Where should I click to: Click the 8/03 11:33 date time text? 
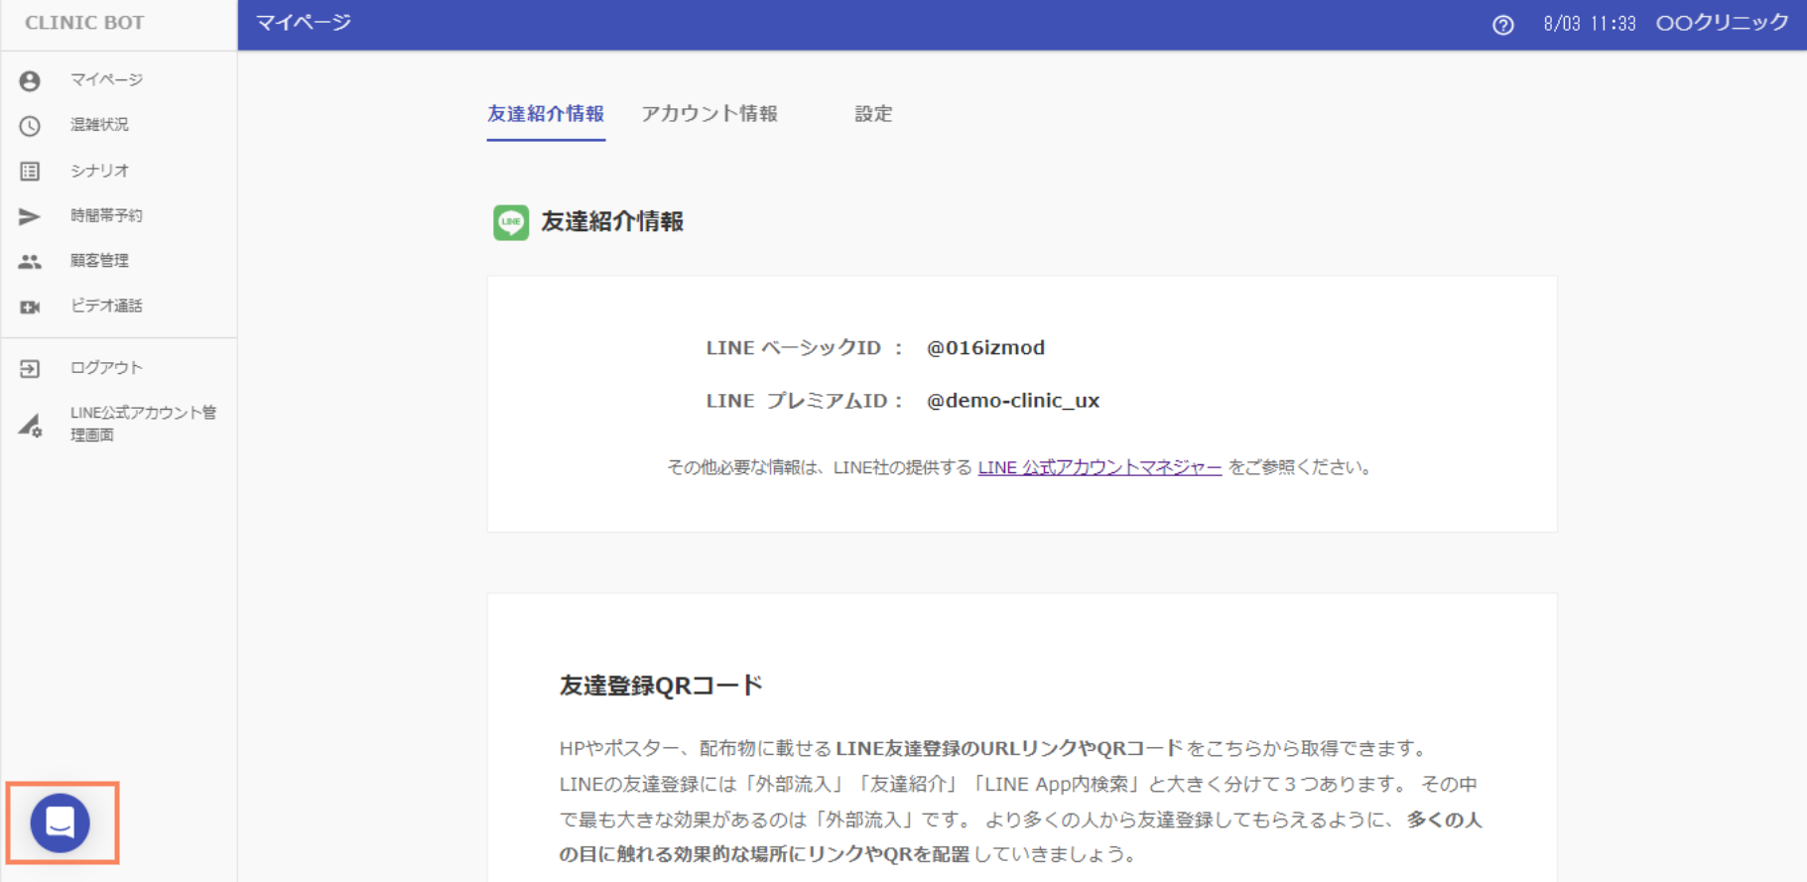tap(1590, 24)
